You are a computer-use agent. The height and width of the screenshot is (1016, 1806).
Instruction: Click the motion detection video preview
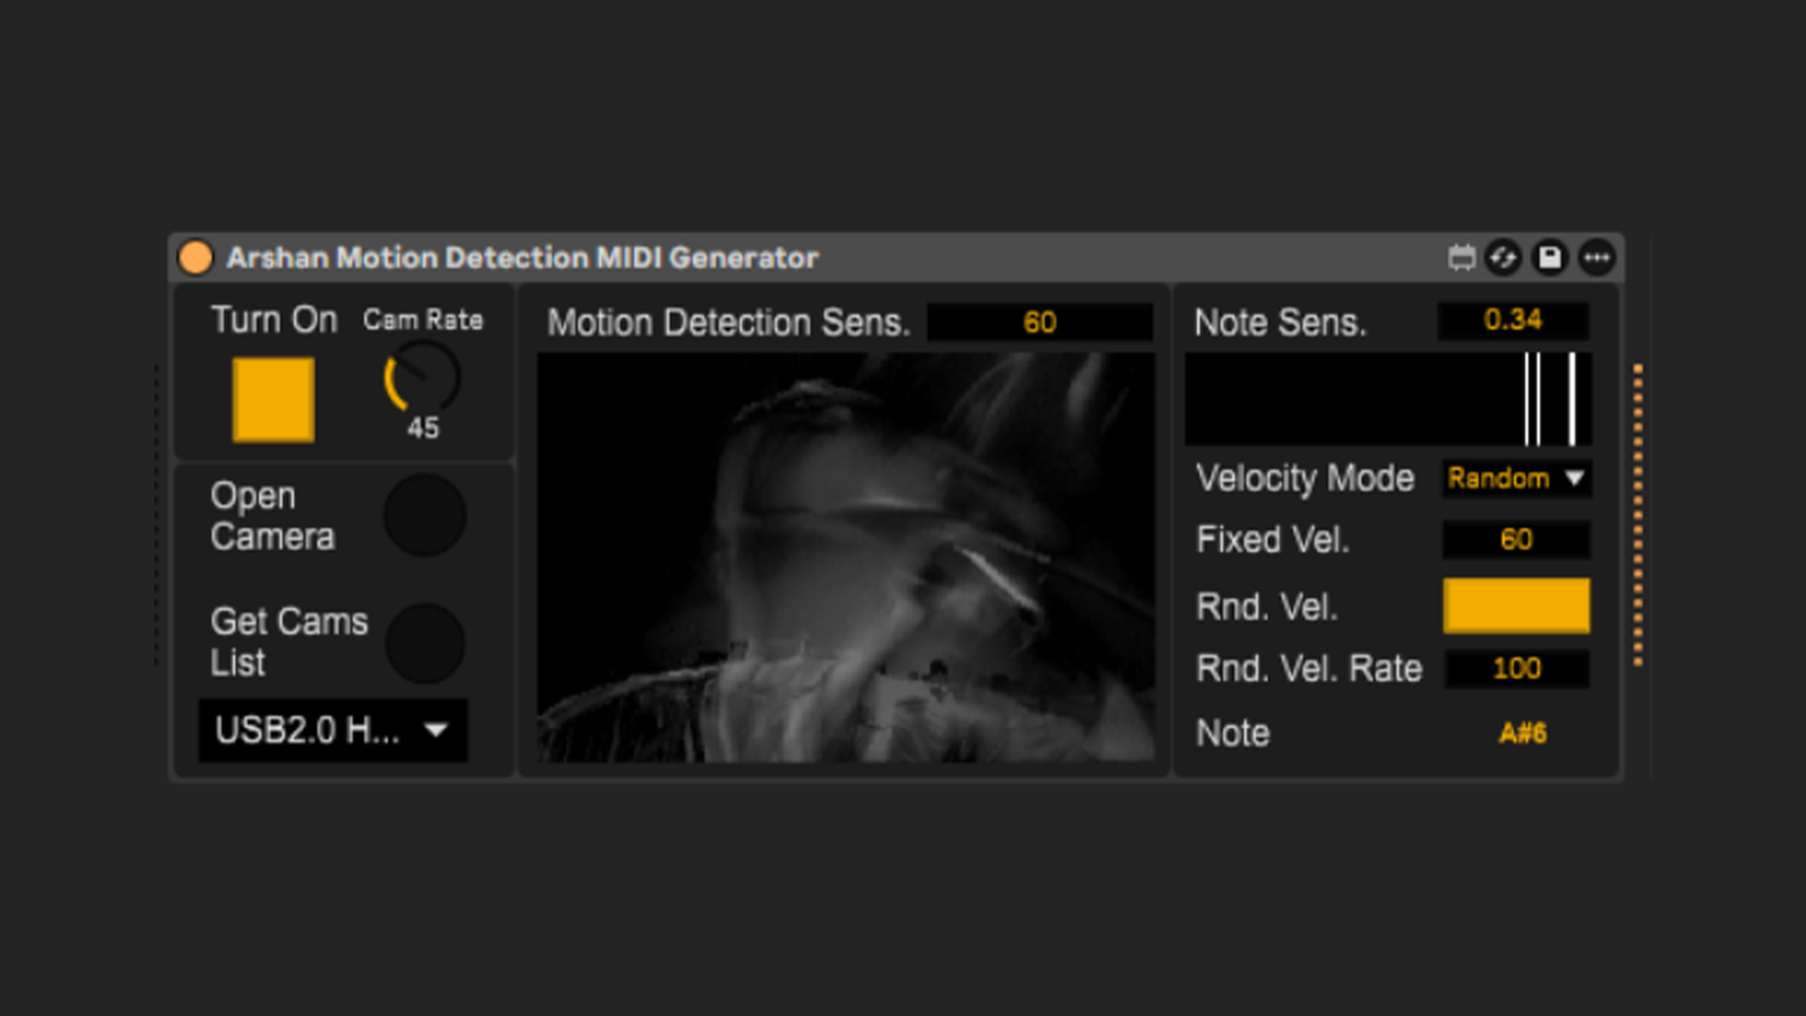pyautogui.click(x=845, y=557)
